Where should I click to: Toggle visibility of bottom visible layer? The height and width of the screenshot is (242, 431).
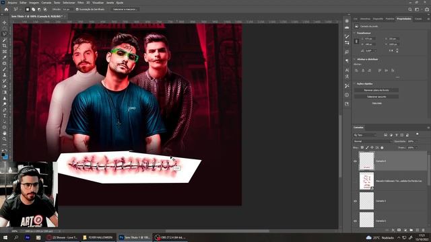coord(355,221)
